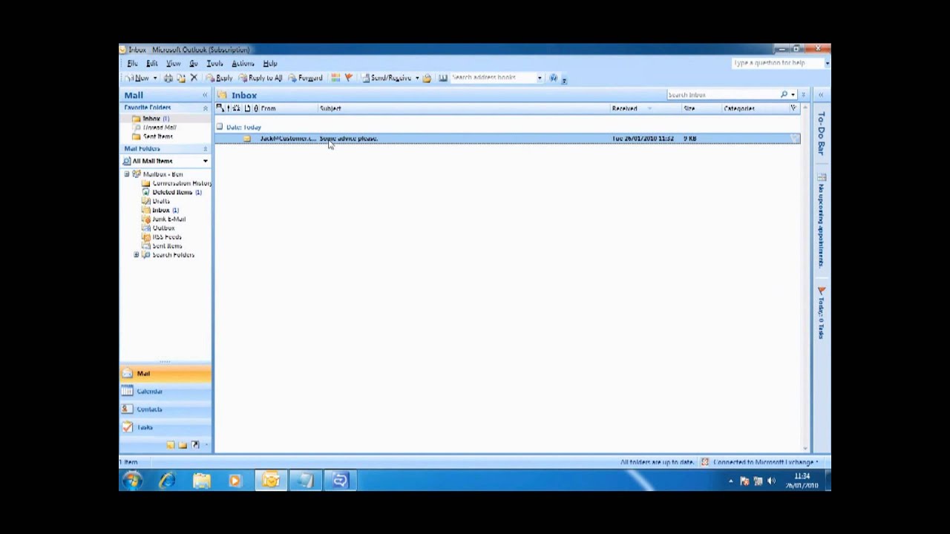The width and height of the screenshot is (950, 534).
Task: Expand the Search Folders node
Action: pyautogui.click(x=136, y=255)
